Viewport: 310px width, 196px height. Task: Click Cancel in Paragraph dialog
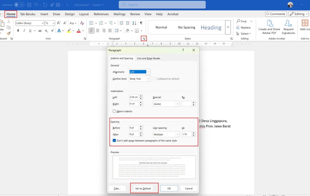189,188
